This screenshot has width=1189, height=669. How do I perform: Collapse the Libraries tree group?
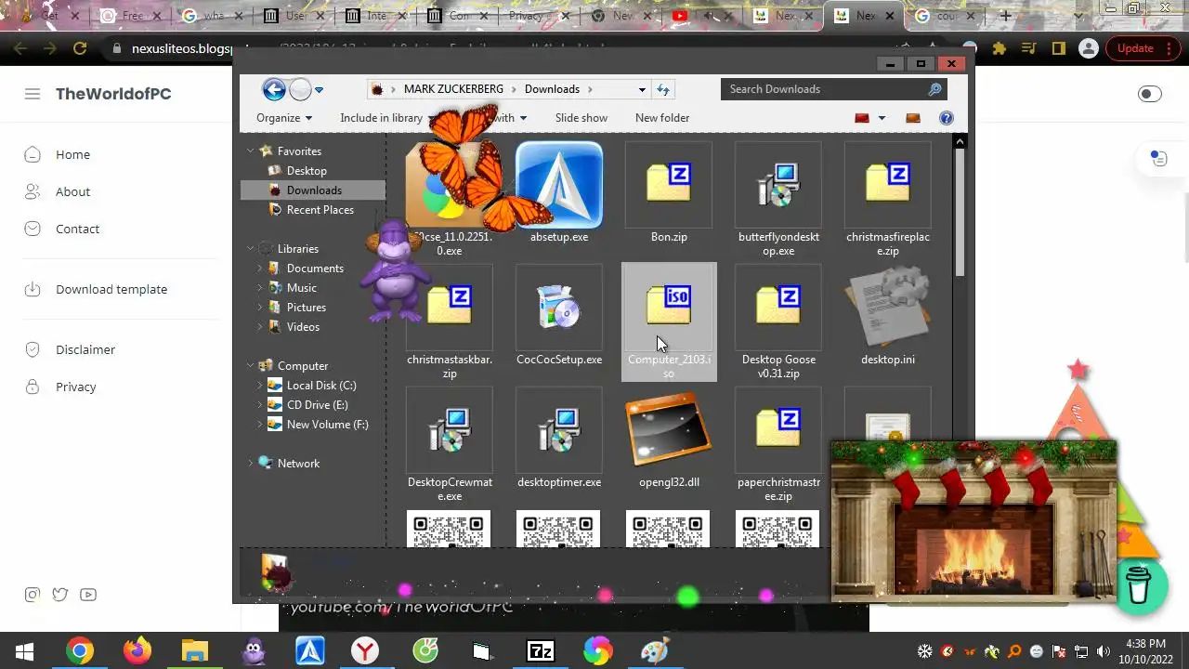(x=251, y=248)
